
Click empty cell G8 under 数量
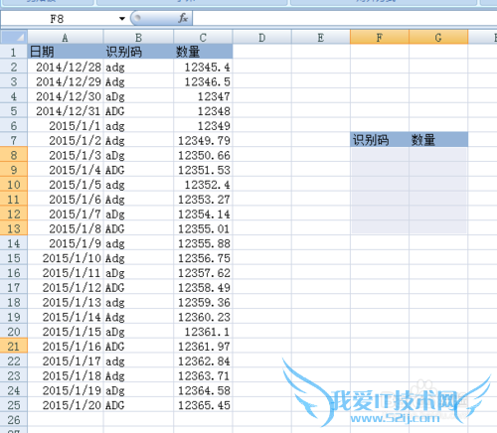tap(438, 155)
